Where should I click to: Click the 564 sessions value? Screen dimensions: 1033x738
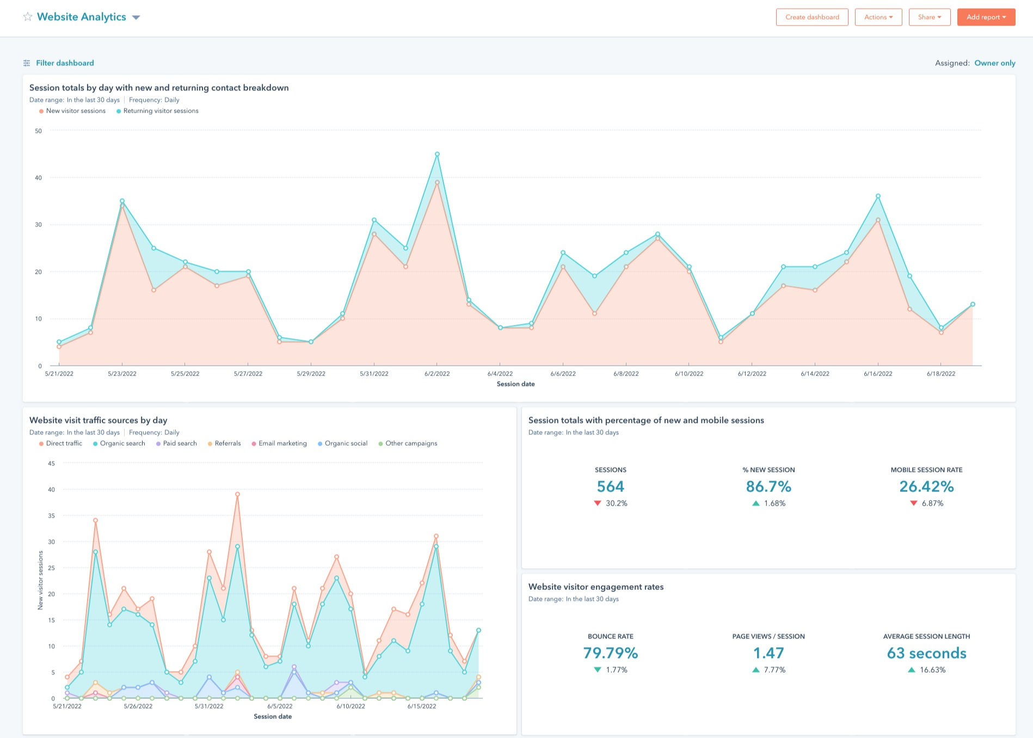point(611,487)
